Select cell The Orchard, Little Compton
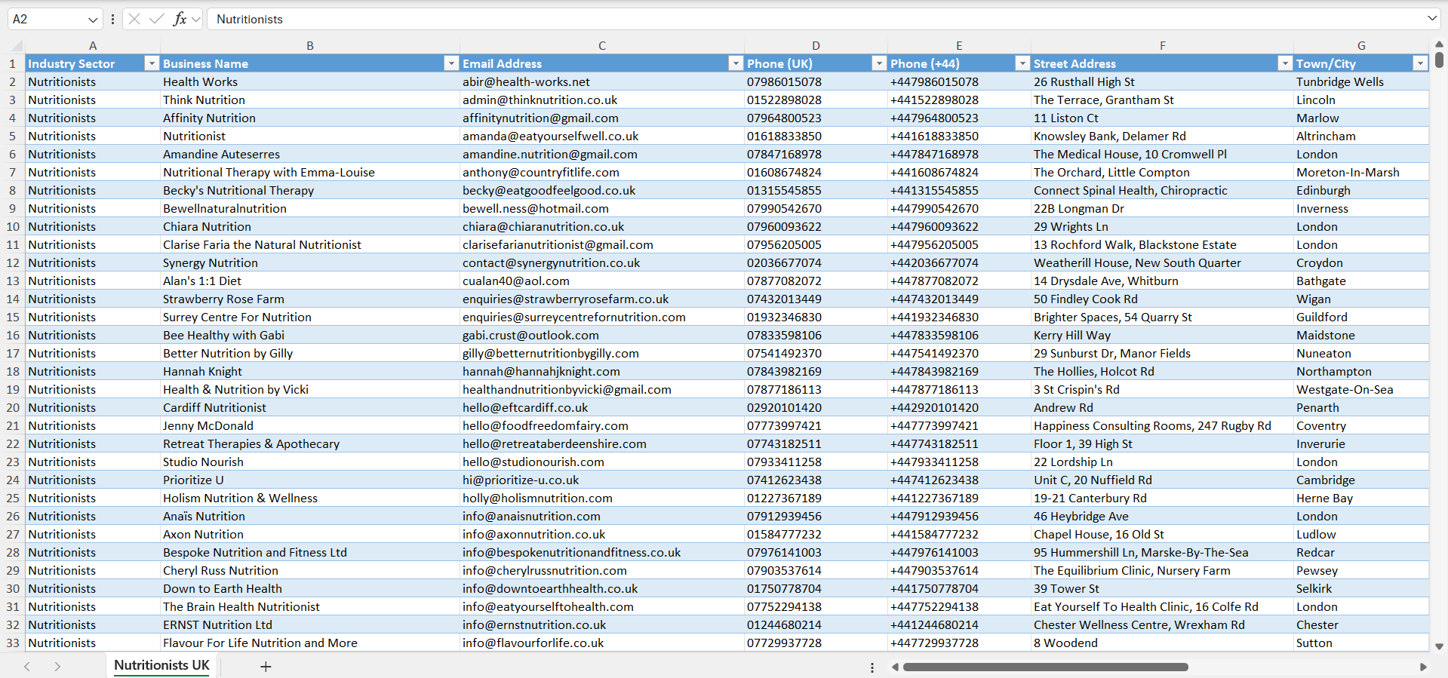Viewport: 1448px width, 678px height. pos(1162,172)
